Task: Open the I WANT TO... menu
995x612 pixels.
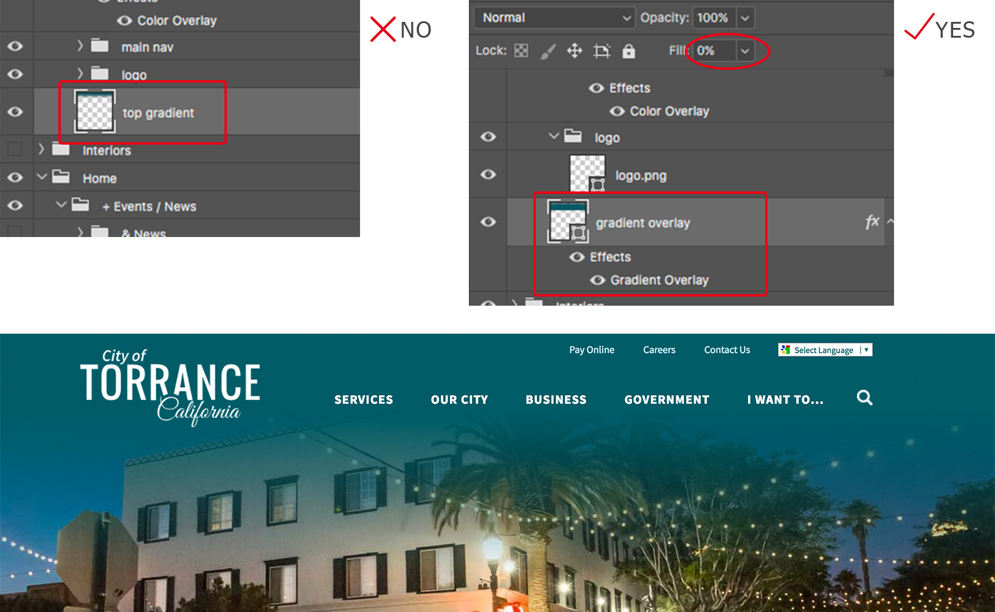Action: [785, 400]
